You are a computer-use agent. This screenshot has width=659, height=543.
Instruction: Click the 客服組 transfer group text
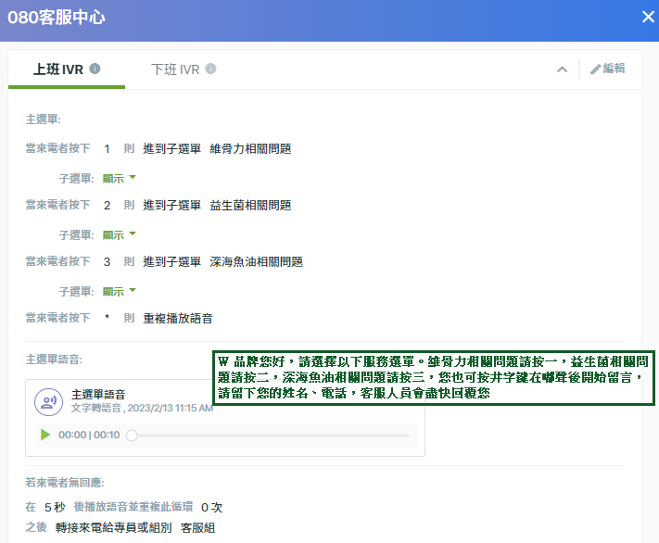198,527
